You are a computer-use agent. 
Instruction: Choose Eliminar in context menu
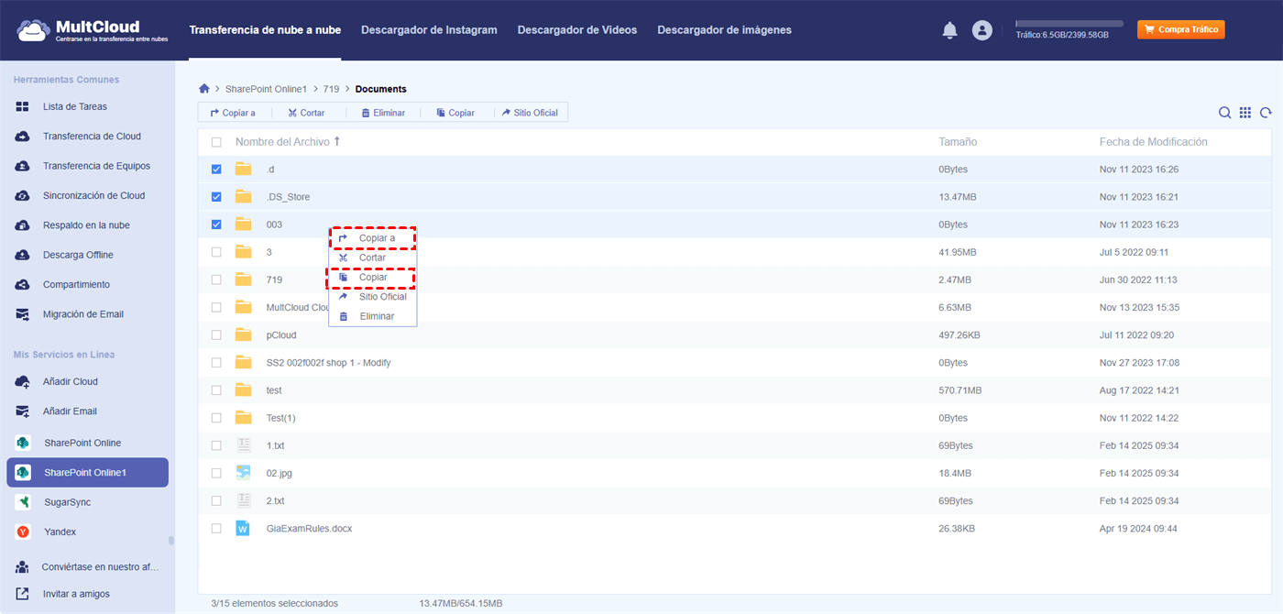[372, 316]
